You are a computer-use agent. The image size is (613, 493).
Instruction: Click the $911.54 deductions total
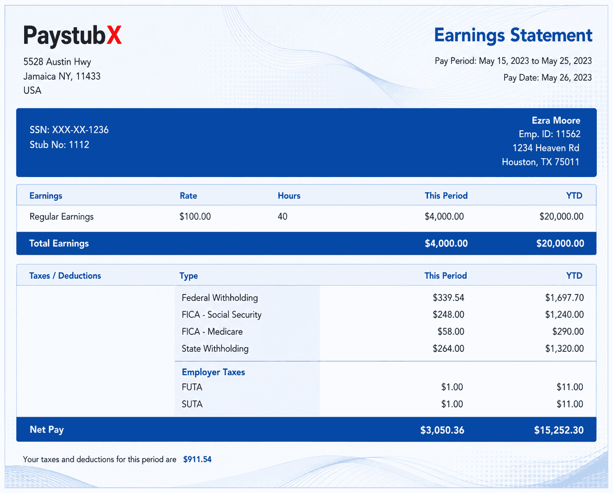197,460
